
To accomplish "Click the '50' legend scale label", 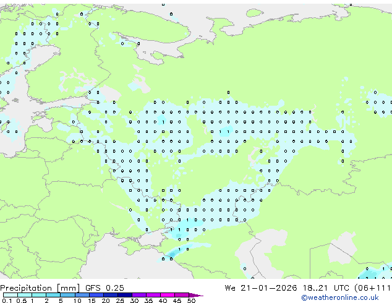I will point(191,301).
